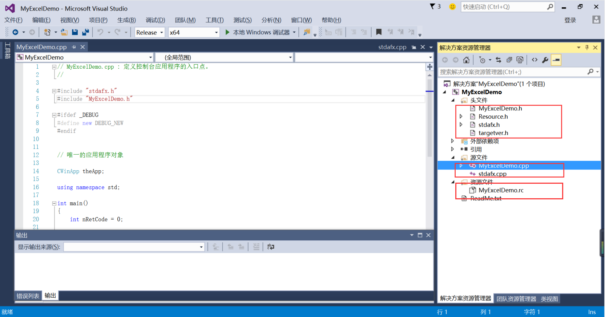
Task: Click the notifications flag icon in the title bar
Action: point(432,7)
